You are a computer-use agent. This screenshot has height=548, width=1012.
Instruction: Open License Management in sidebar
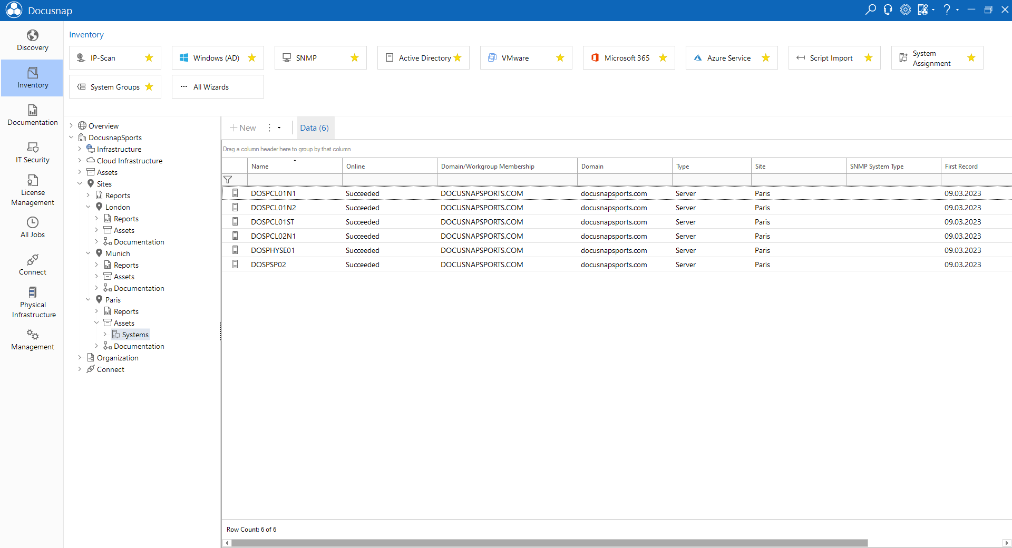pyautogui.click(x=32, y=190)
